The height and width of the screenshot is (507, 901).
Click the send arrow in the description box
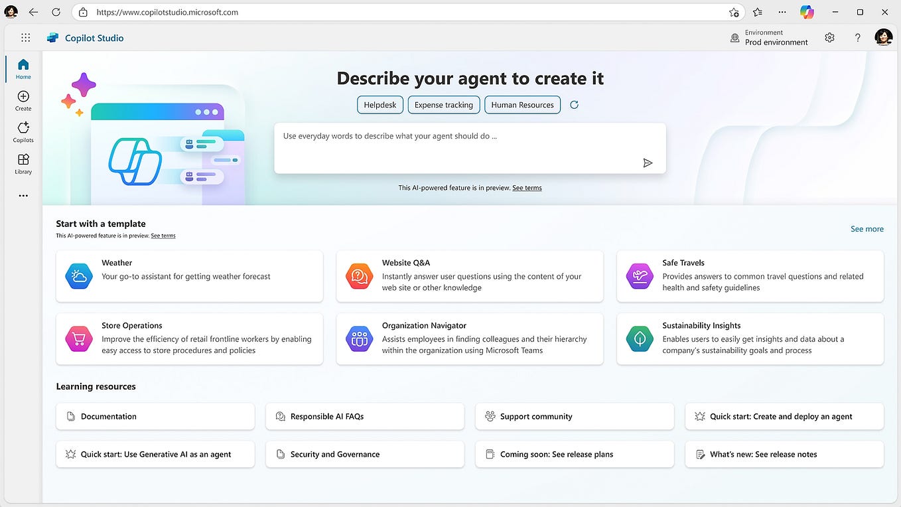(x=648, y=163)
